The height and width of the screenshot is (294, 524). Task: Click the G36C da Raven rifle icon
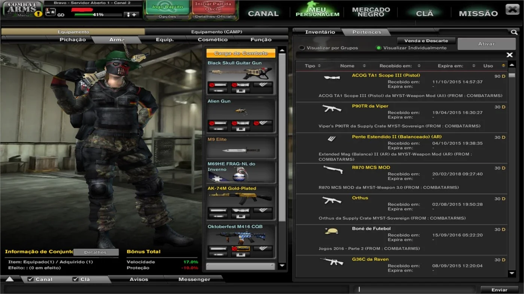click(332, 261)
